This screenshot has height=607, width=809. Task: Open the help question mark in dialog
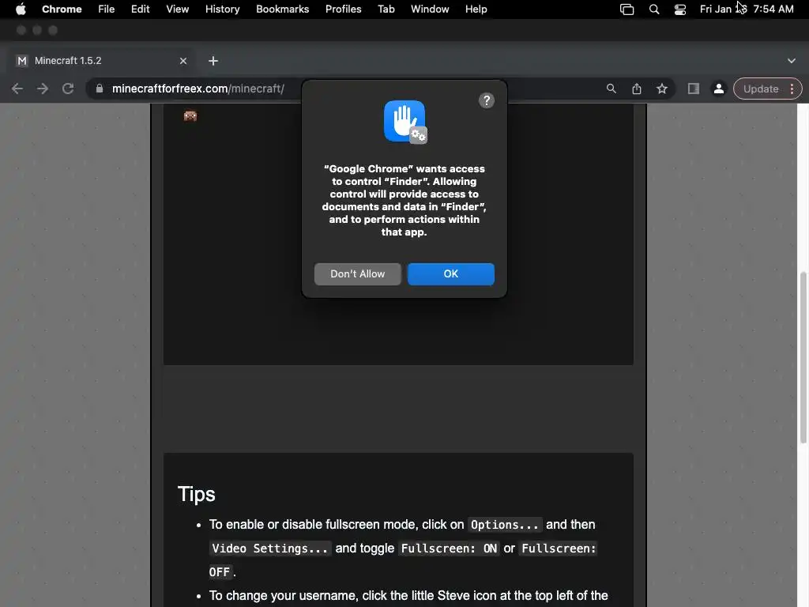(487, 100)
